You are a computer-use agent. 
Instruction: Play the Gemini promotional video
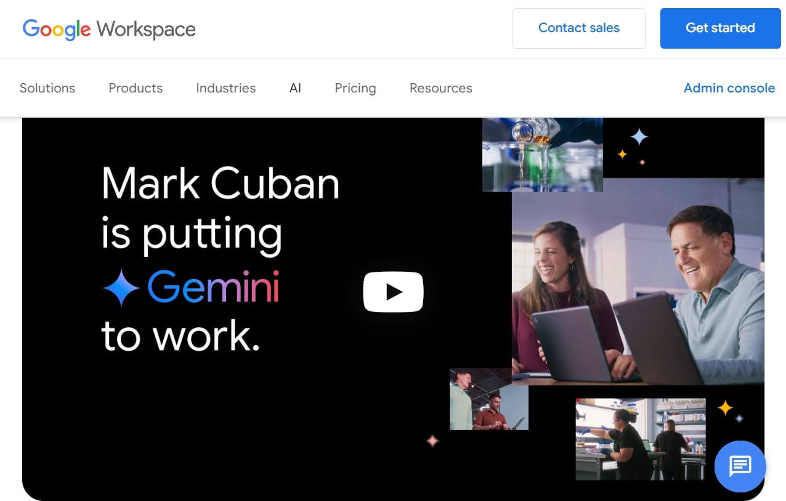tap(393, 291)
